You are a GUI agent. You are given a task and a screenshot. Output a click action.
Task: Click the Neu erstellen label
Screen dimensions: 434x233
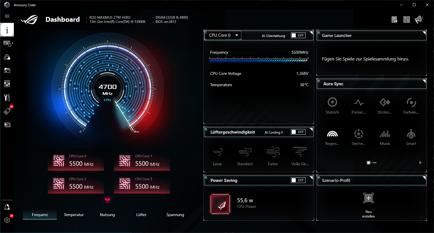tap(369, 214)
